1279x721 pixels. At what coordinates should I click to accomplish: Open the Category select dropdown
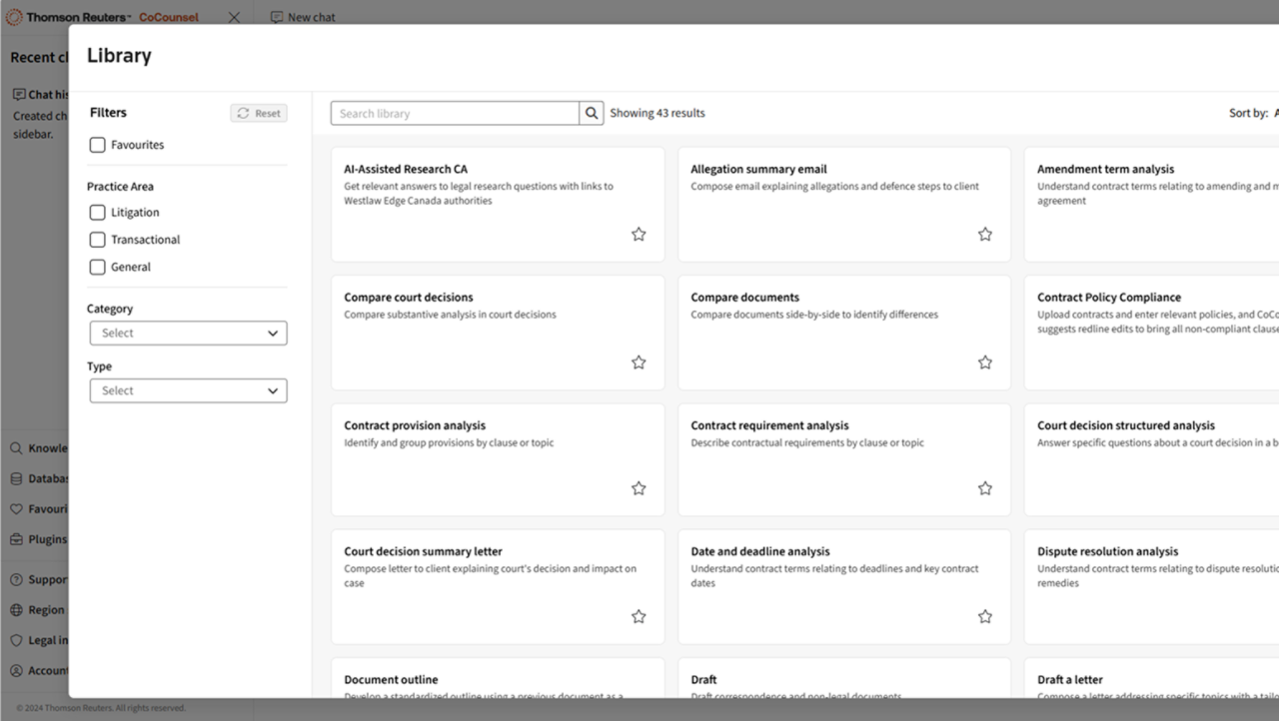coord(188,334)
